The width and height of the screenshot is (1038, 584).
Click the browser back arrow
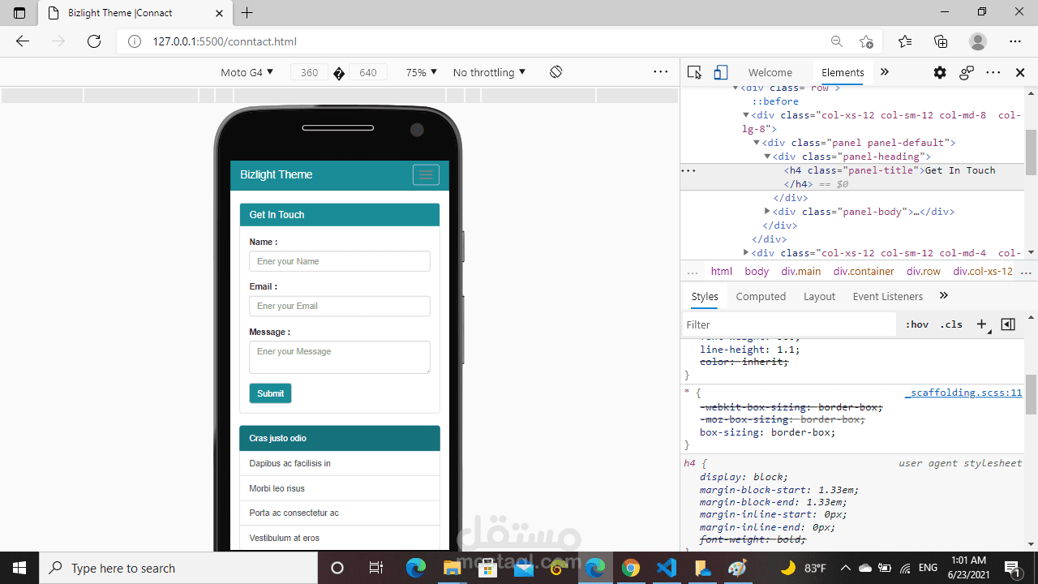tap(22, 41)
